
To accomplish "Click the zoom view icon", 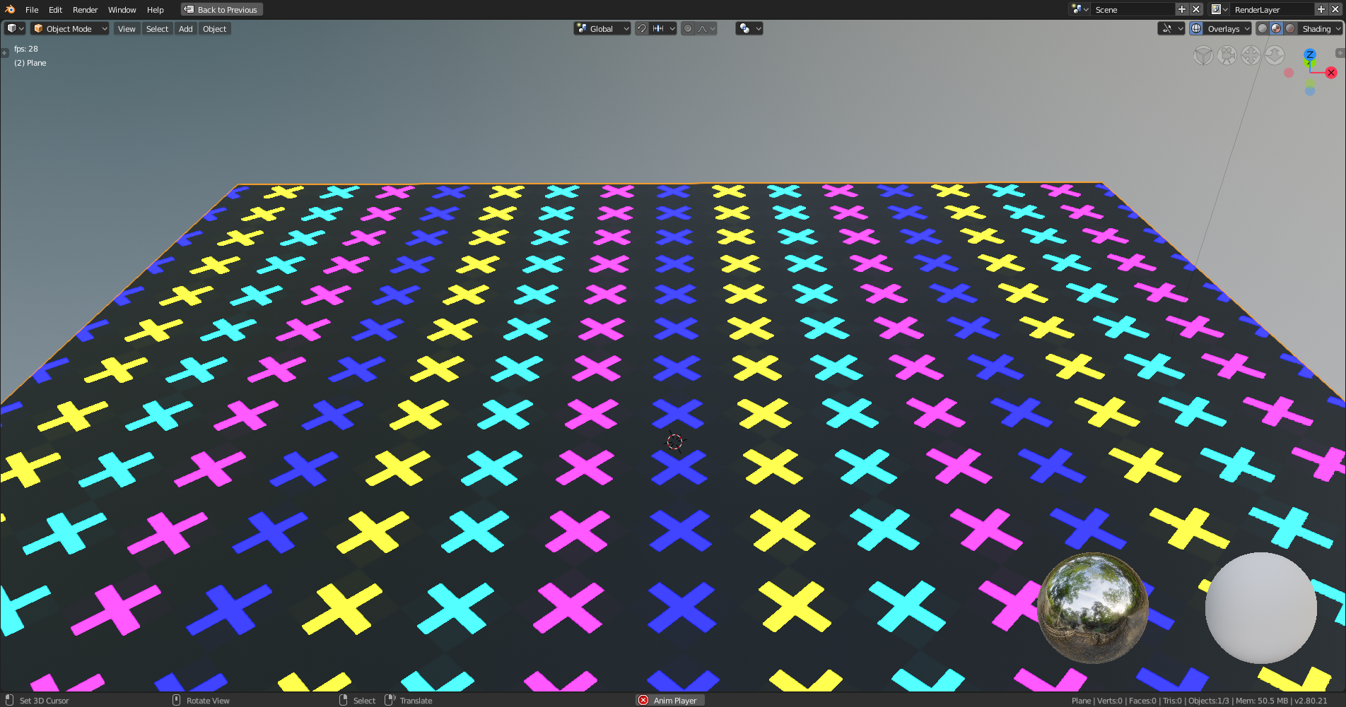I will pyautogui.click(x=1275, y=56).
